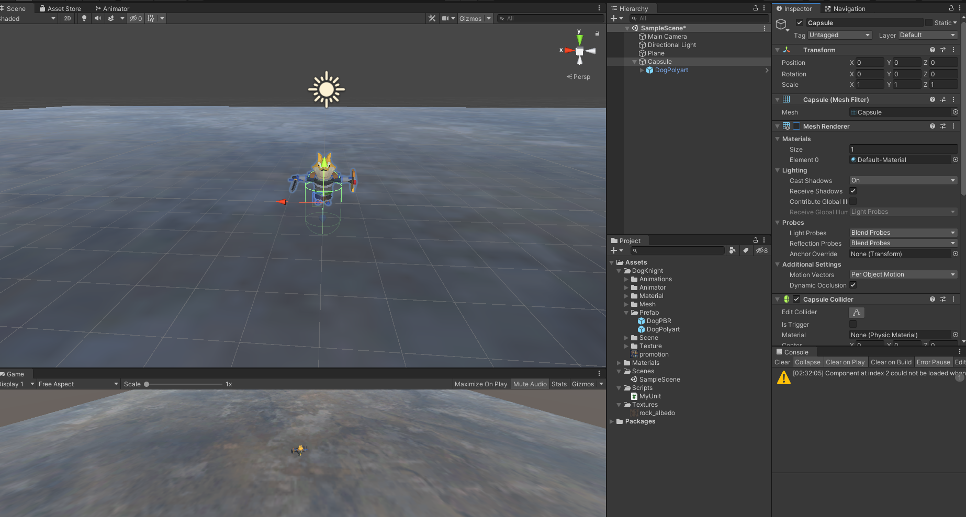Screen dimensions: 966x517
Task: Open search by type icon in Project
Action: (x=732, y=250)
